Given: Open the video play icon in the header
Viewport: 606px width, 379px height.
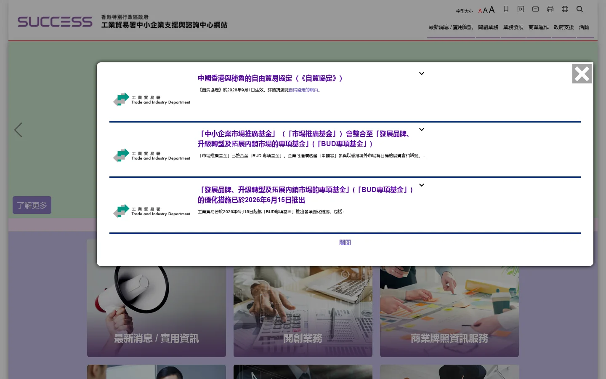Looking at the screenshot, I should [521, 9].
